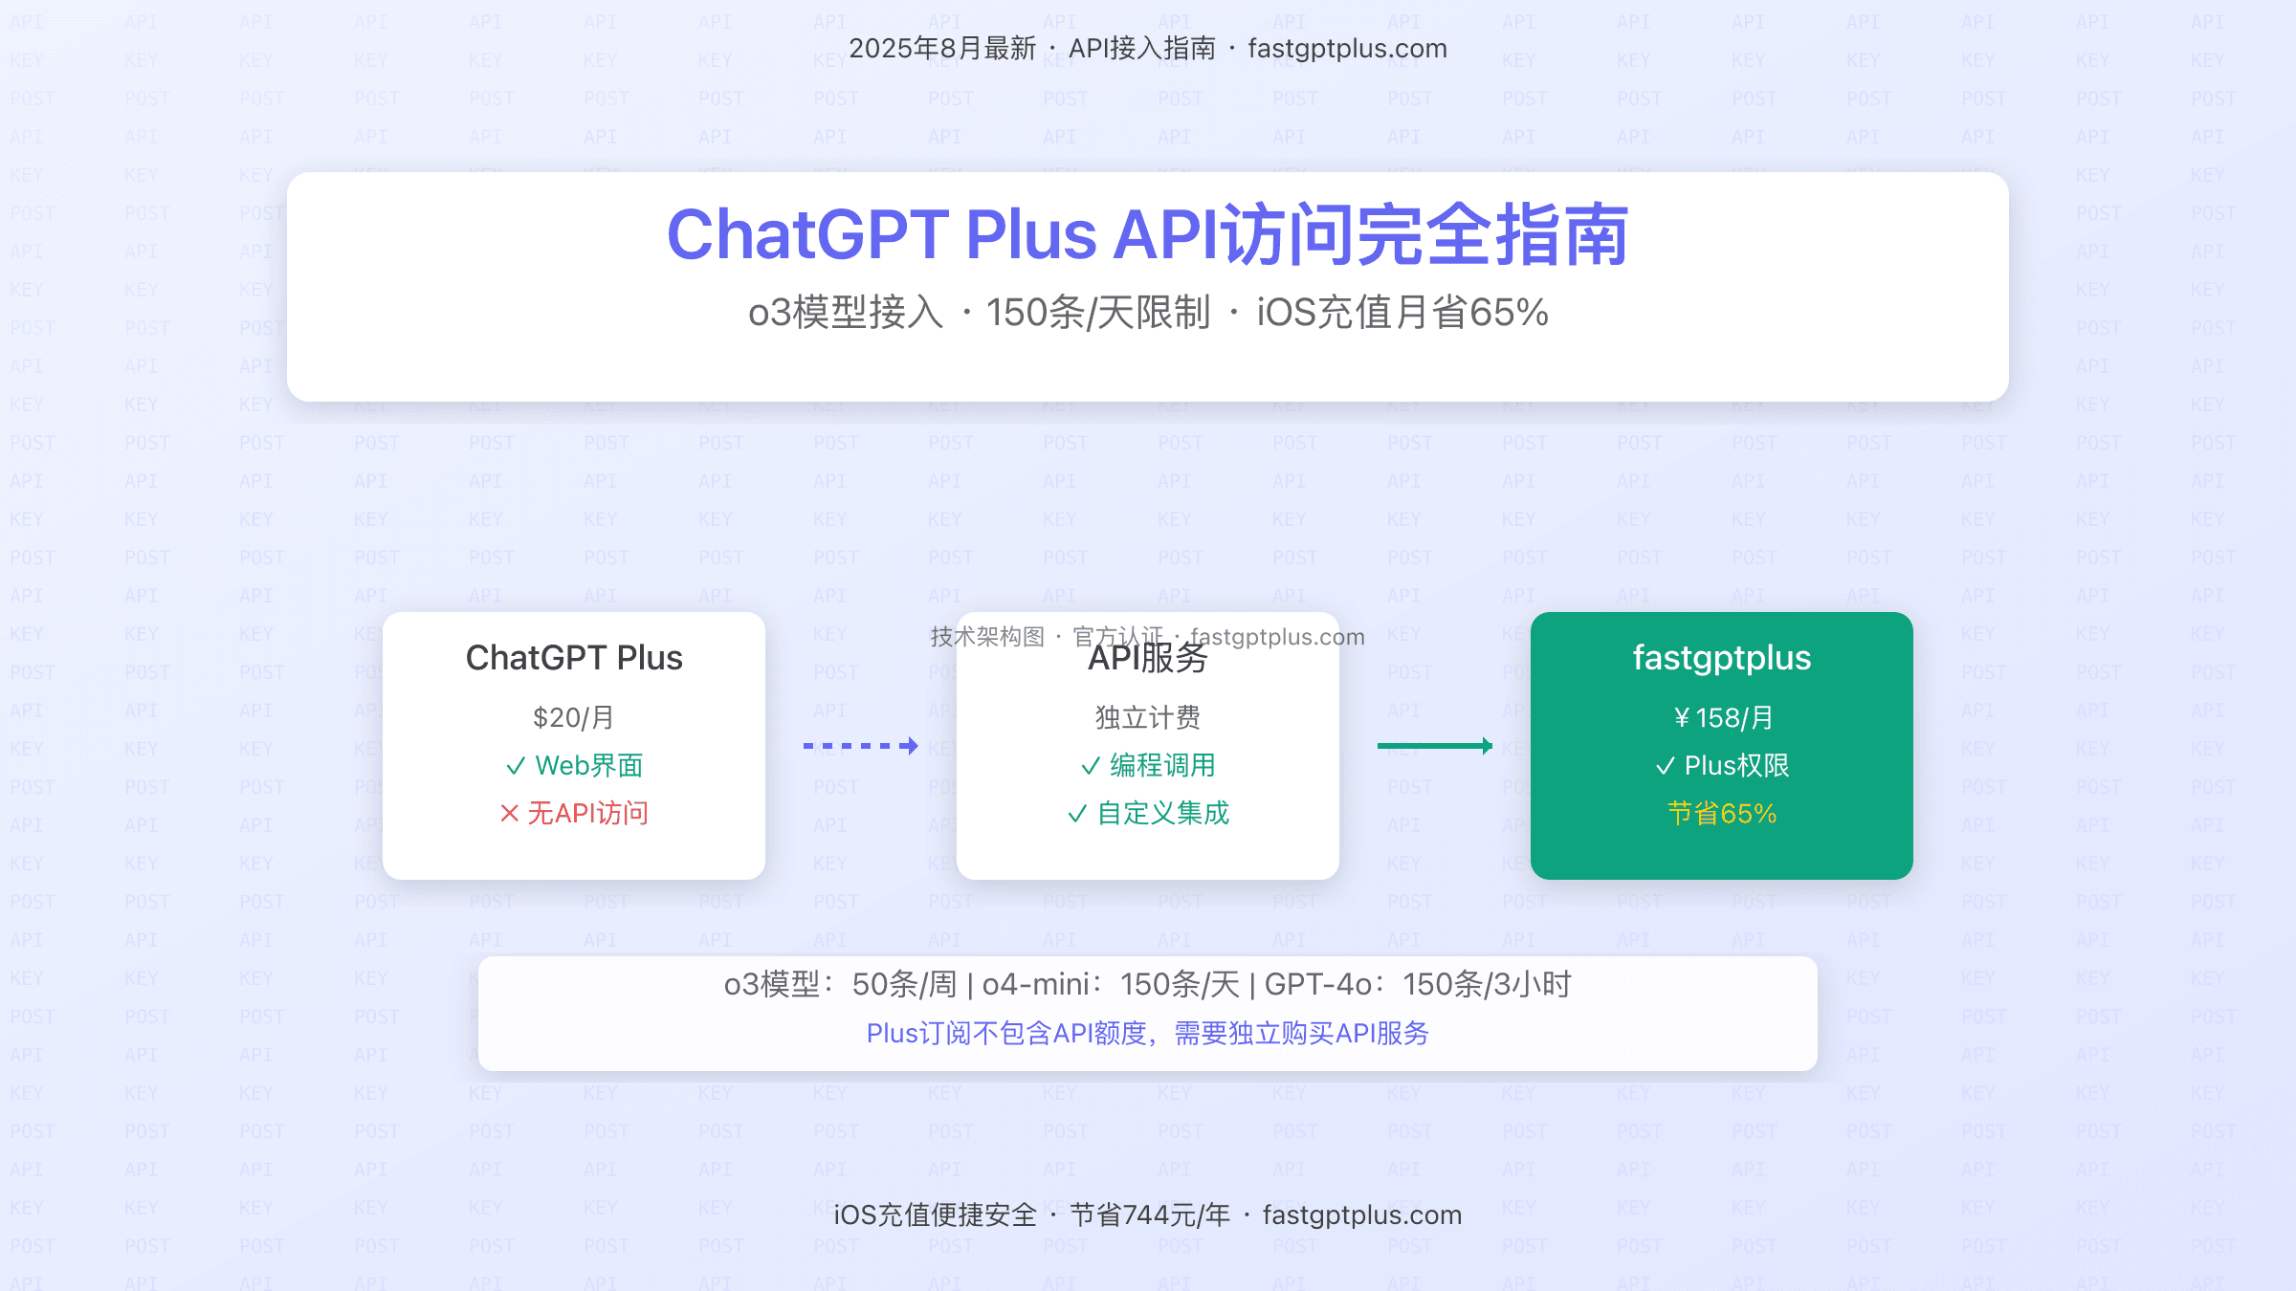Click the green checkmark beside Web界面
Viewport: 2296px width, 1291px height.
tap(518, 766)
